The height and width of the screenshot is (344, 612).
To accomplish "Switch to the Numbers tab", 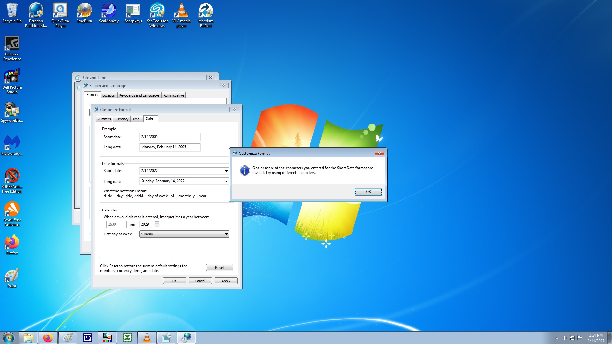I will pos(104,119).
